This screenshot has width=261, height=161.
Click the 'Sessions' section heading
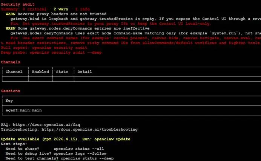11,91
